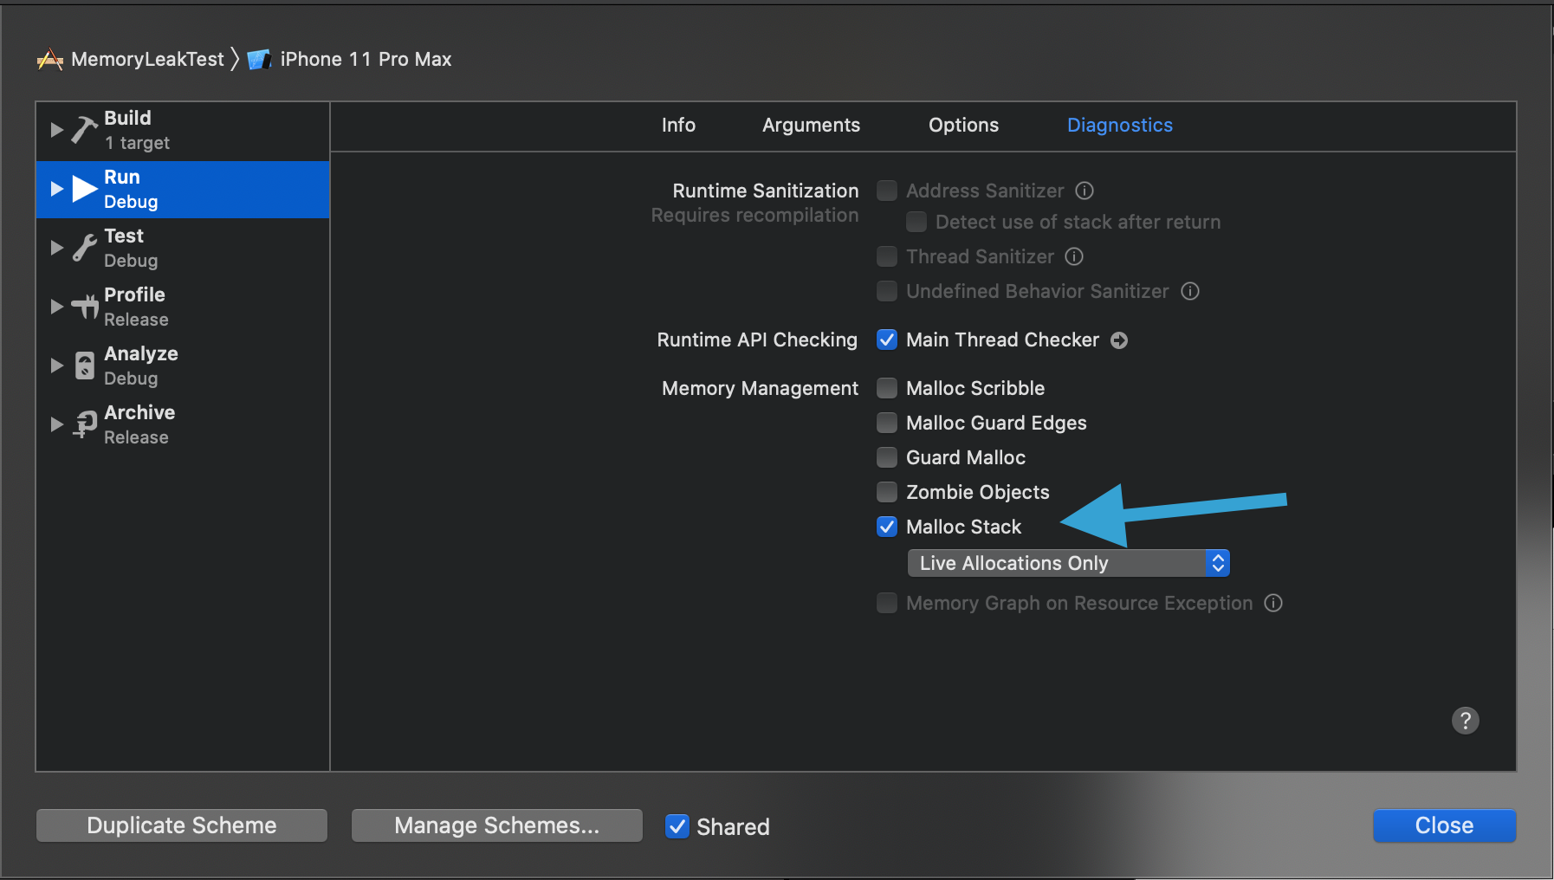Screen dimensions: 1554x880
Task: Click the iPhone 11 Pro Max device icon
Action: click(x=259, y=59)
